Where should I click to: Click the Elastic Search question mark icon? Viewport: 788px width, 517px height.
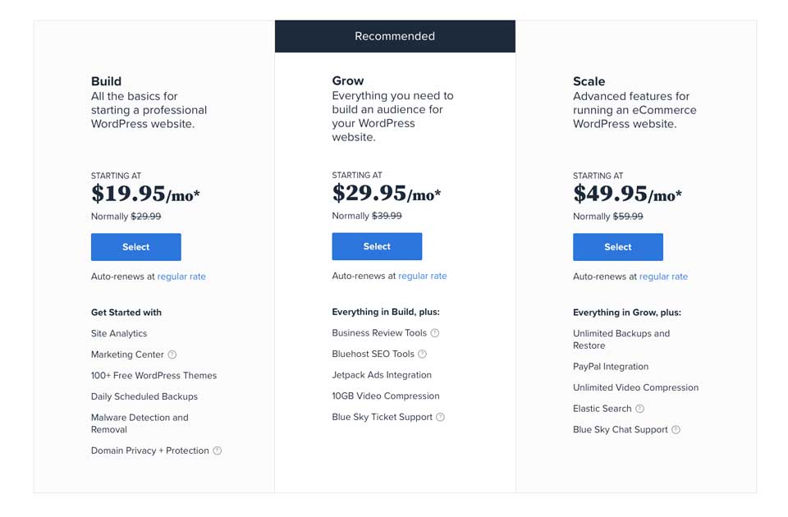(x=640, y=409)
